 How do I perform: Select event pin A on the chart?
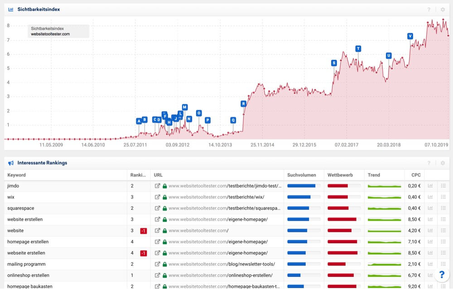pos(139,121)
